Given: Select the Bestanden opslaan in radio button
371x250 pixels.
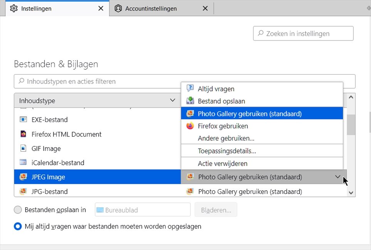Looking at the screenshot, I should tap(18, 210).
